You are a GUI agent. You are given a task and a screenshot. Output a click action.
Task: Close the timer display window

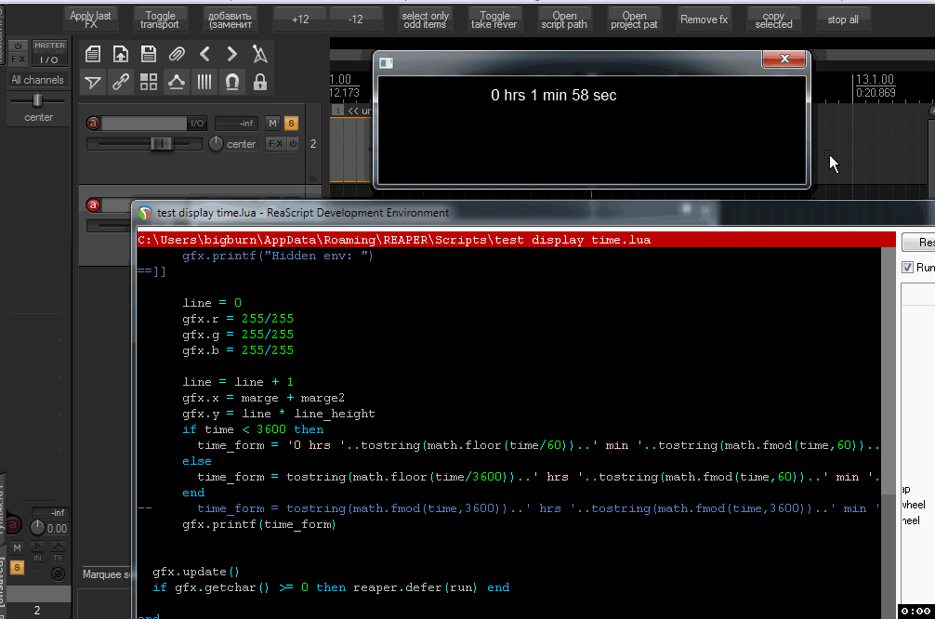[x=784, y=59]
